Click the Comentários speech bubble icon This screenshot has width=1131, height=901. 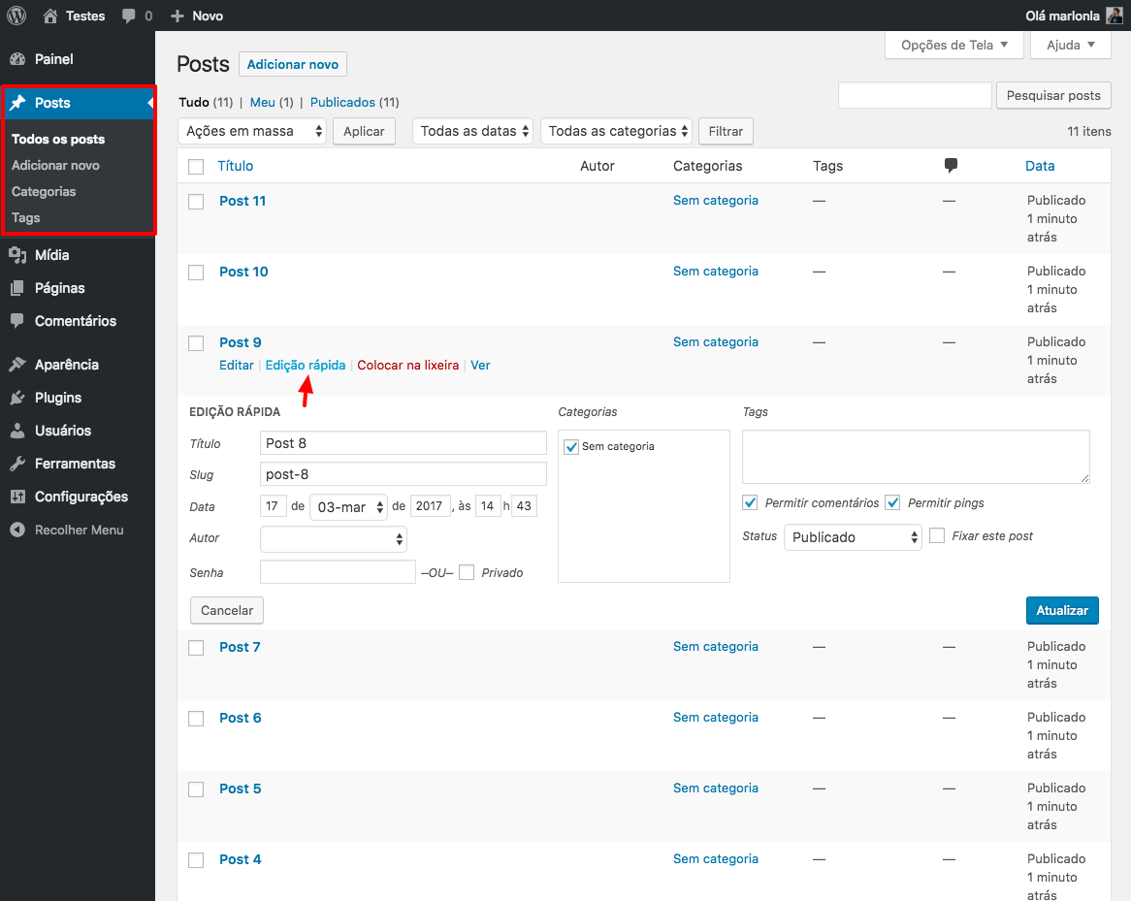click(18, 321)
